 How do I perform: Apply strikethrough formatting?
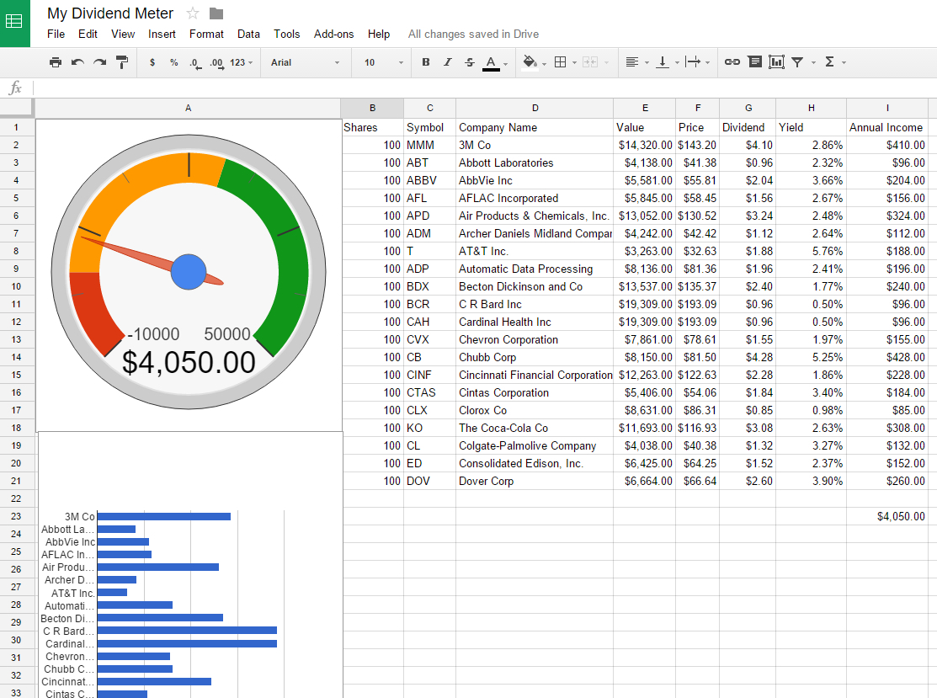click(468, 61)
